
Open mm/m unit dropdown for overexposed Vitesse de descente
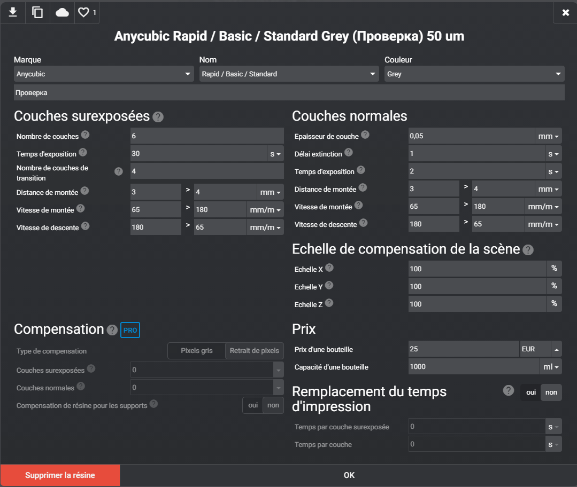[x=265, y=227]
